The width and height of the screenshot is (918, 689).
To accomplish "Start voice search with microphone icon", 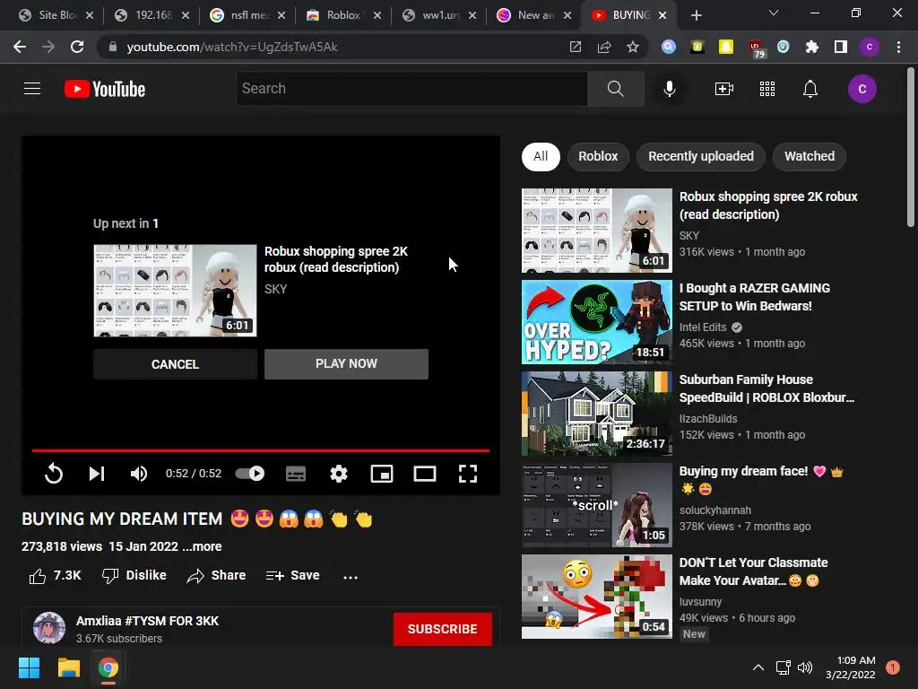I will tap(669, 89).
